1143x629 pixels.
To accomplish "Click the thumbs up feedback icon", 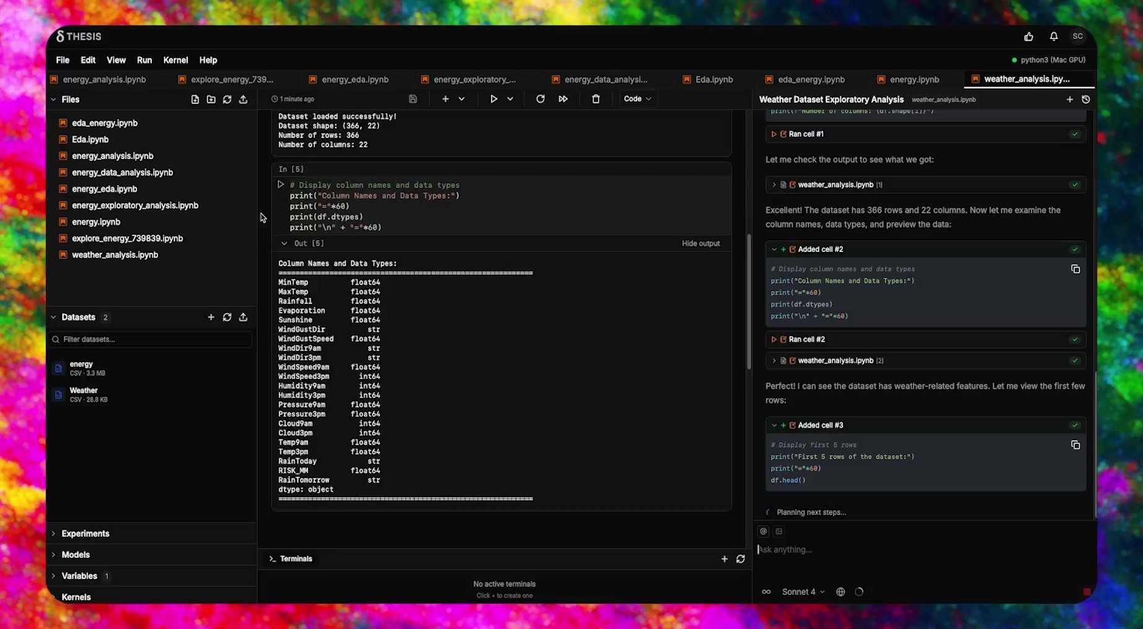I will click(x=1028, y=37).
